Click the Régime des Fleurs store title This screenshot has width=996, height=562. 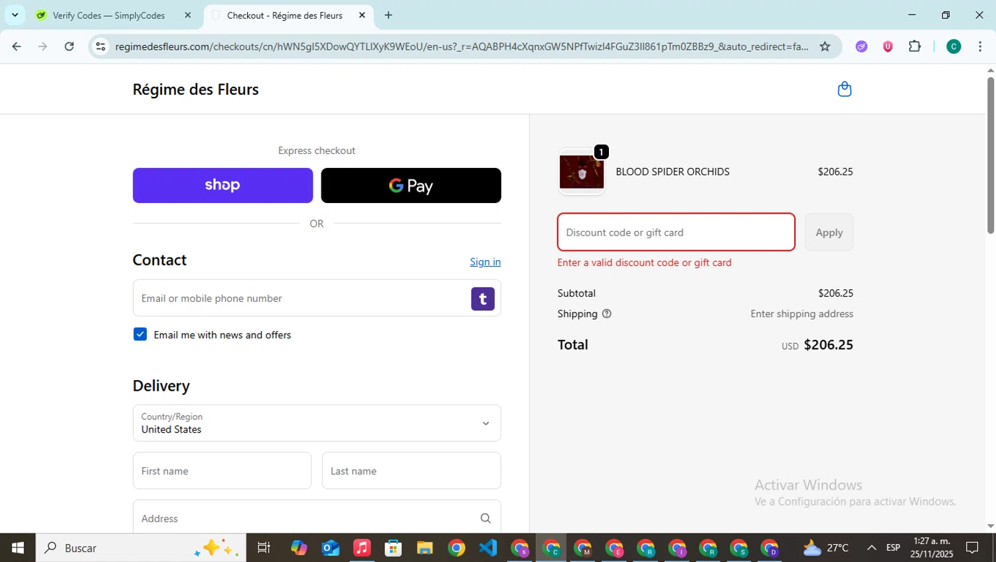pyautogui.click(x=196, y=90)
